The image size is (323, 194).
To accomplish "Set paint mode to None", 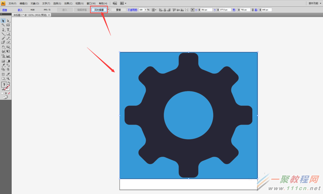I will pos(9,93).
